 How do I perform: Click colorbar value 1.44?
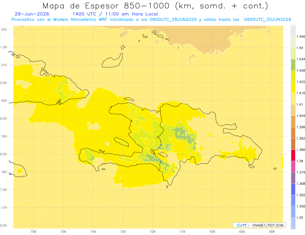pyautogui.click(x=300, y=48)
